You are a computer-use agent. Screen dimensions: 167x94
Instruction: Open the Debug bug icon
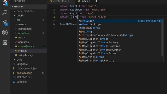[x=5, y=32]
